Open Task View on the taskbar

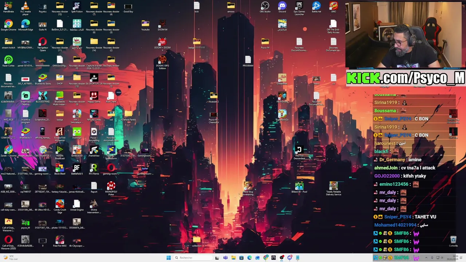click(217, 258)
